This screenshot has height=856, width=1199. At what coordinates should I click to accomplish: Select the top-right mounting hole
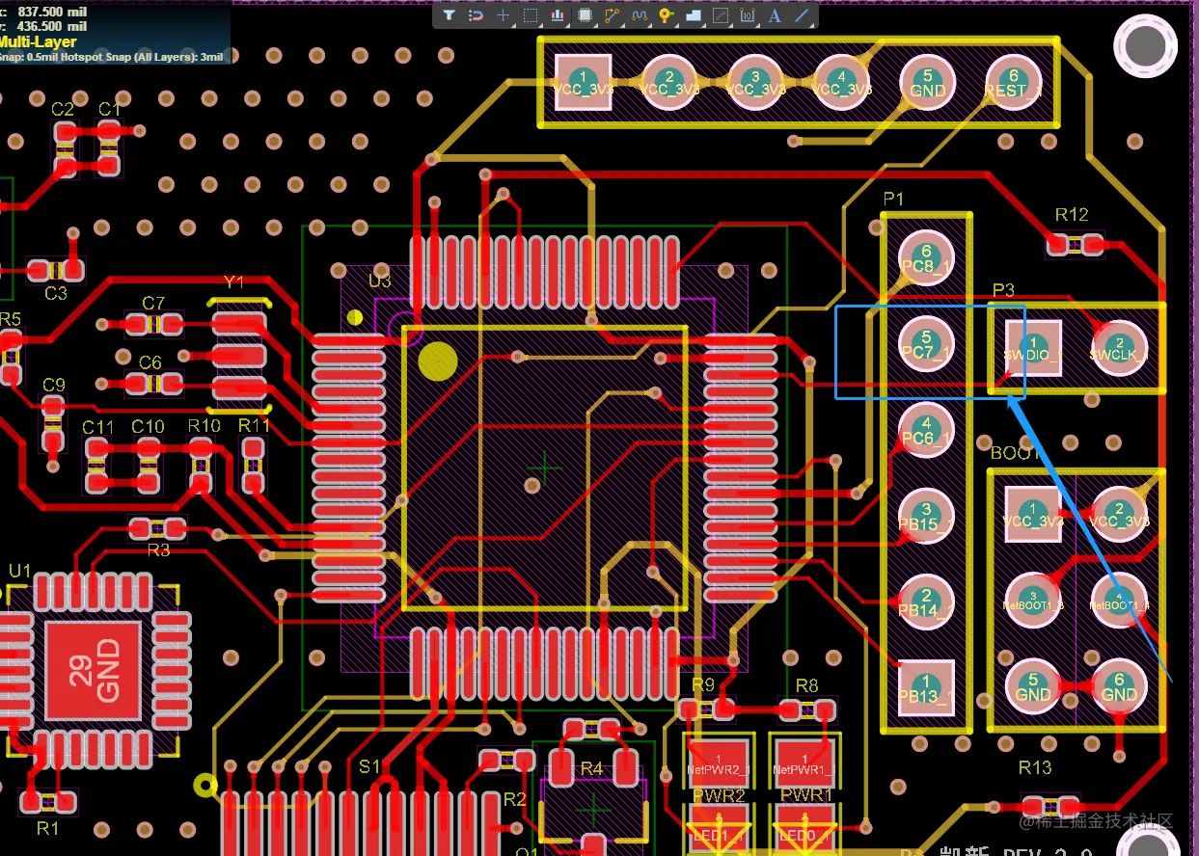point(1147,44)
